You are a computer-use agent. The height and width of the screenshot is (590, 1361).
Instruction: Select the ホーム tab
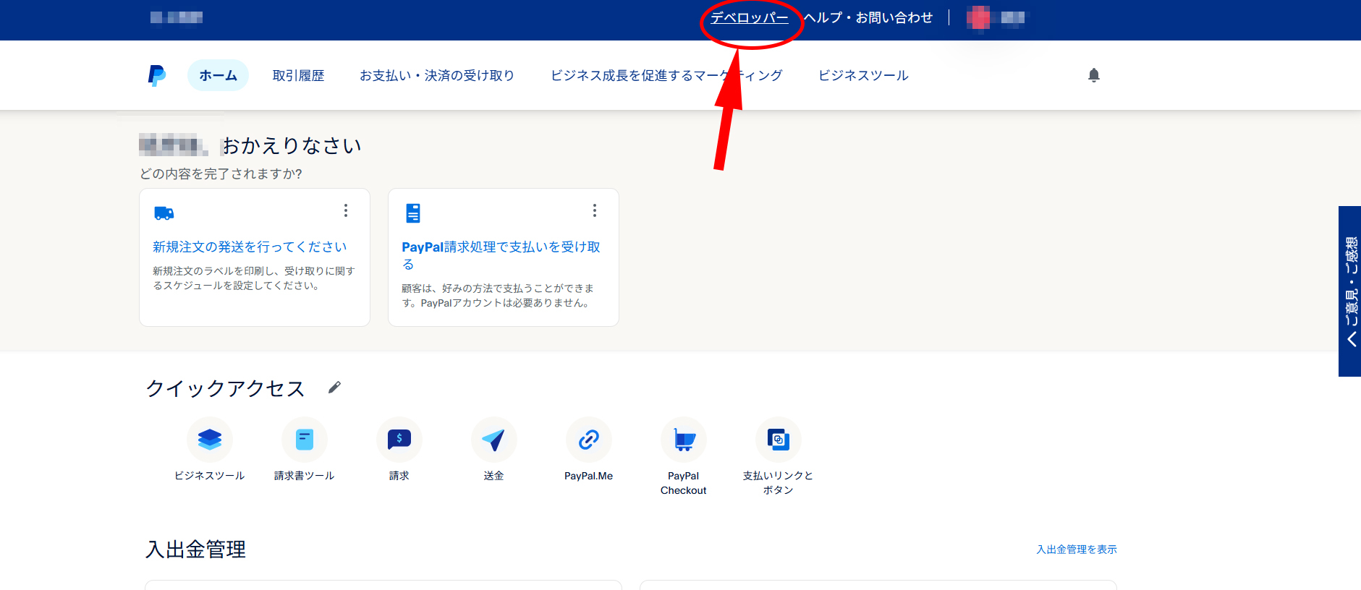218,75
